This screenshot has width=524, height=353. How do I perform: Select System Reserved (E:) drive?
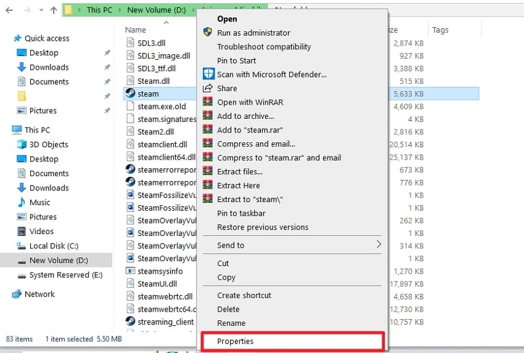pyautogui.click(x=66, y=275)
